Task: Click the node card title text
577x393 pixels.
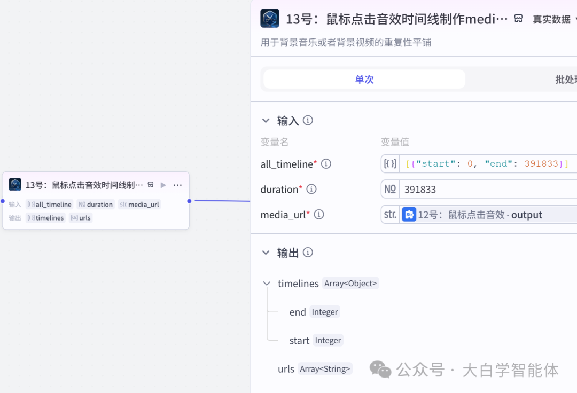Action: pos(84,185)
